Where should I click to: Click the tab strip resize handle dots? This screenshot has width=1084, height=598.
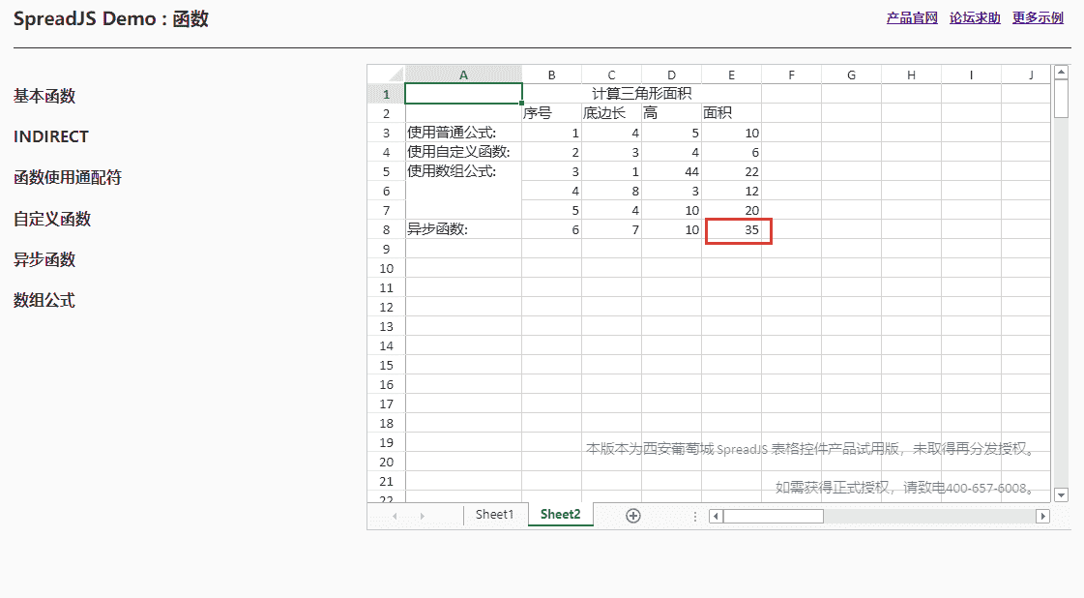[x=695, y=517]
